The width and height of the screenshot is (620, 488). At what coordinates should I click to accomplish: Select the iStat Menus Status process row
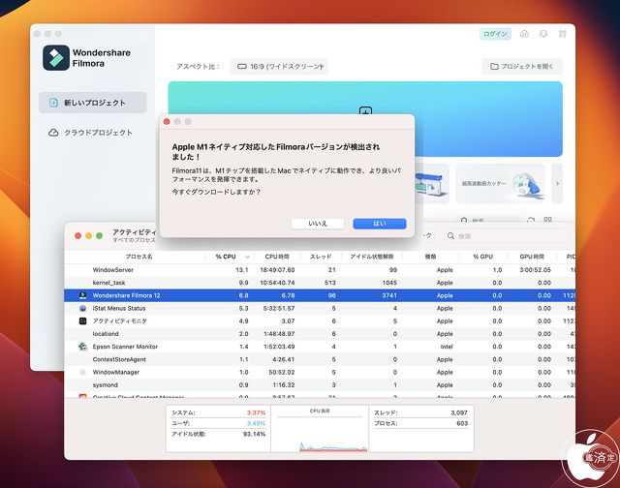click(320, 308)
